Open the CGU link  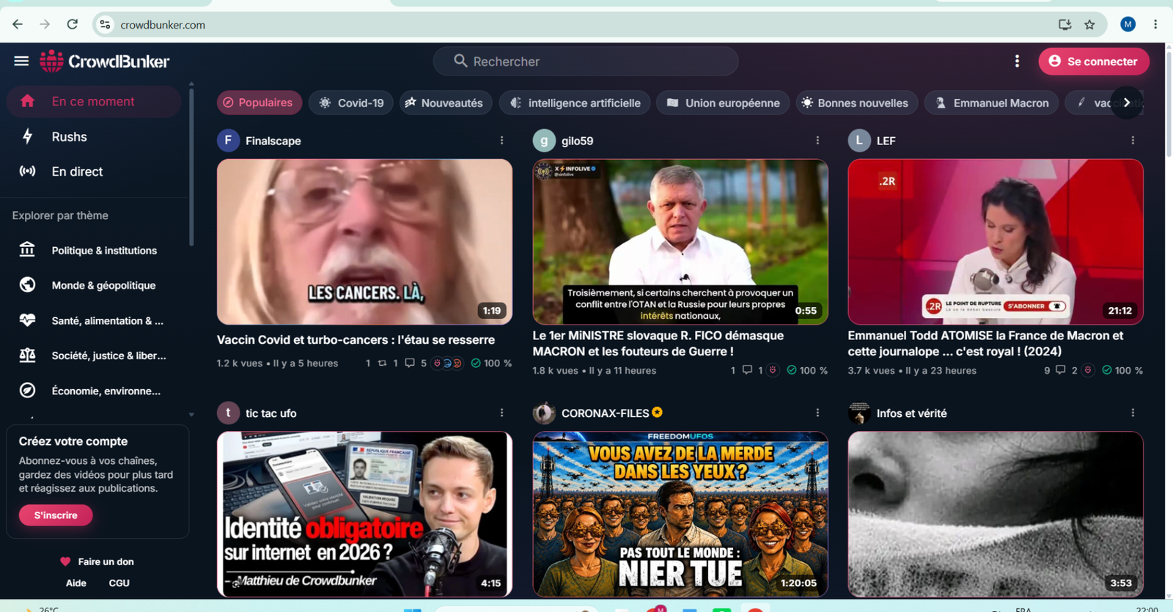click(x=119, y=583)
